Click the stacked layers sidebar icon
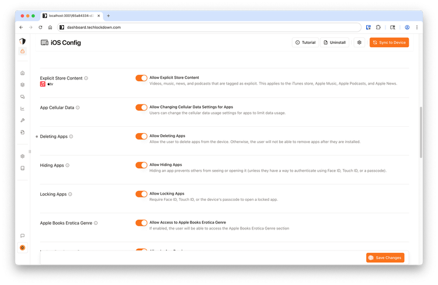Image resolution: width=438 pixels, height=285 pixels. click(22, 85)
